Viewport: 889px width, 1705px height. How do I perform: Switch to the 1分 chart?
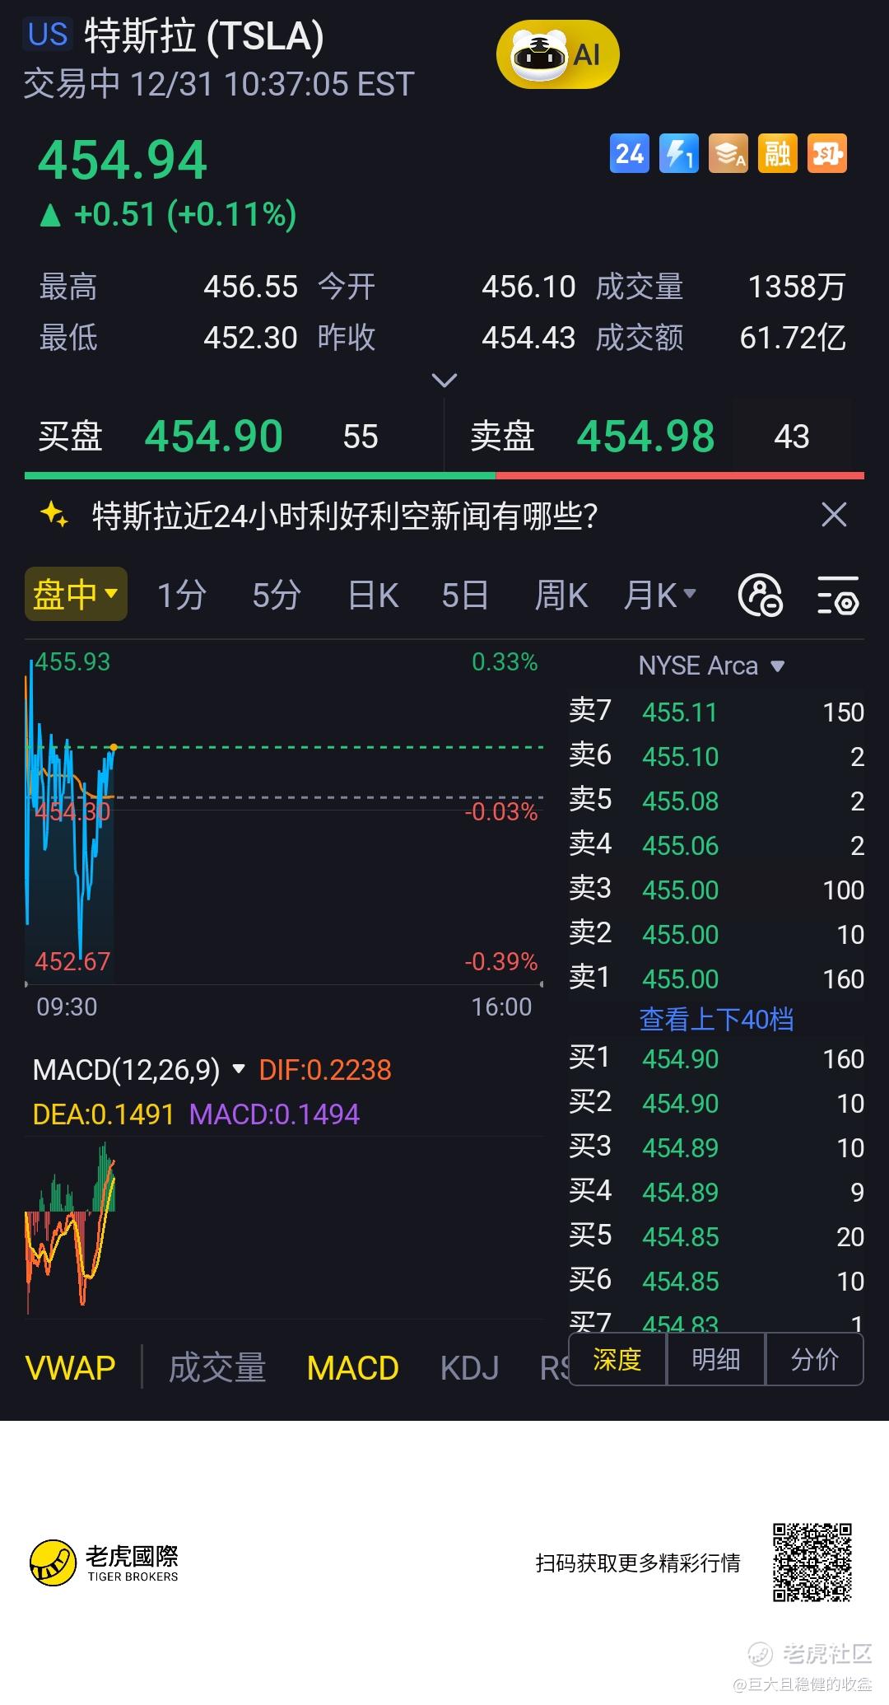pos(181,595)
